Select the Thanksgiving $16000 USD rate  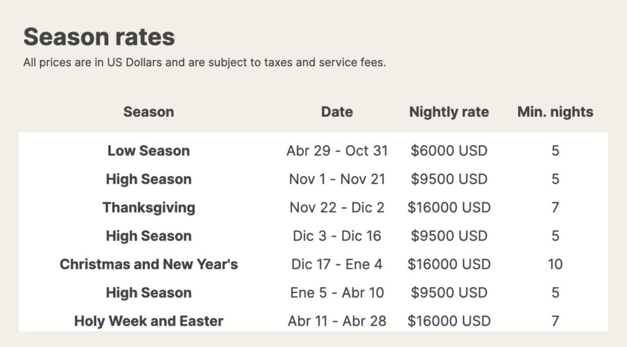449,207
